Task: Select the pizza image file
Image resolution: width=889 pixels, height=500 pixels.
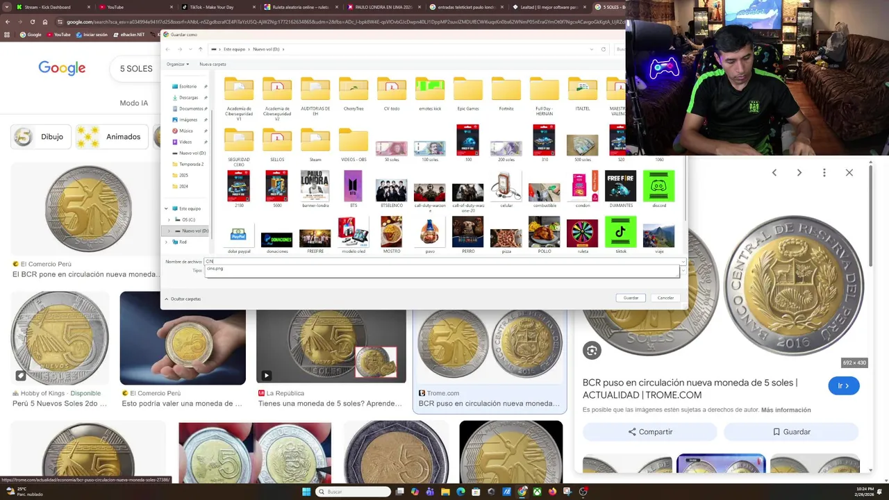Action: pyautogui.click(x=506, y=240)
